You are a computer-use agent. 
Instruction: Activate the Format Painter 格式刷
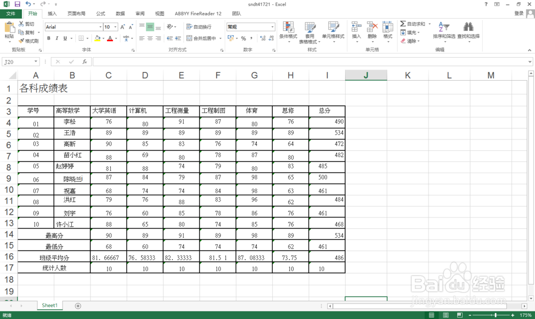(x=28, y=41)
